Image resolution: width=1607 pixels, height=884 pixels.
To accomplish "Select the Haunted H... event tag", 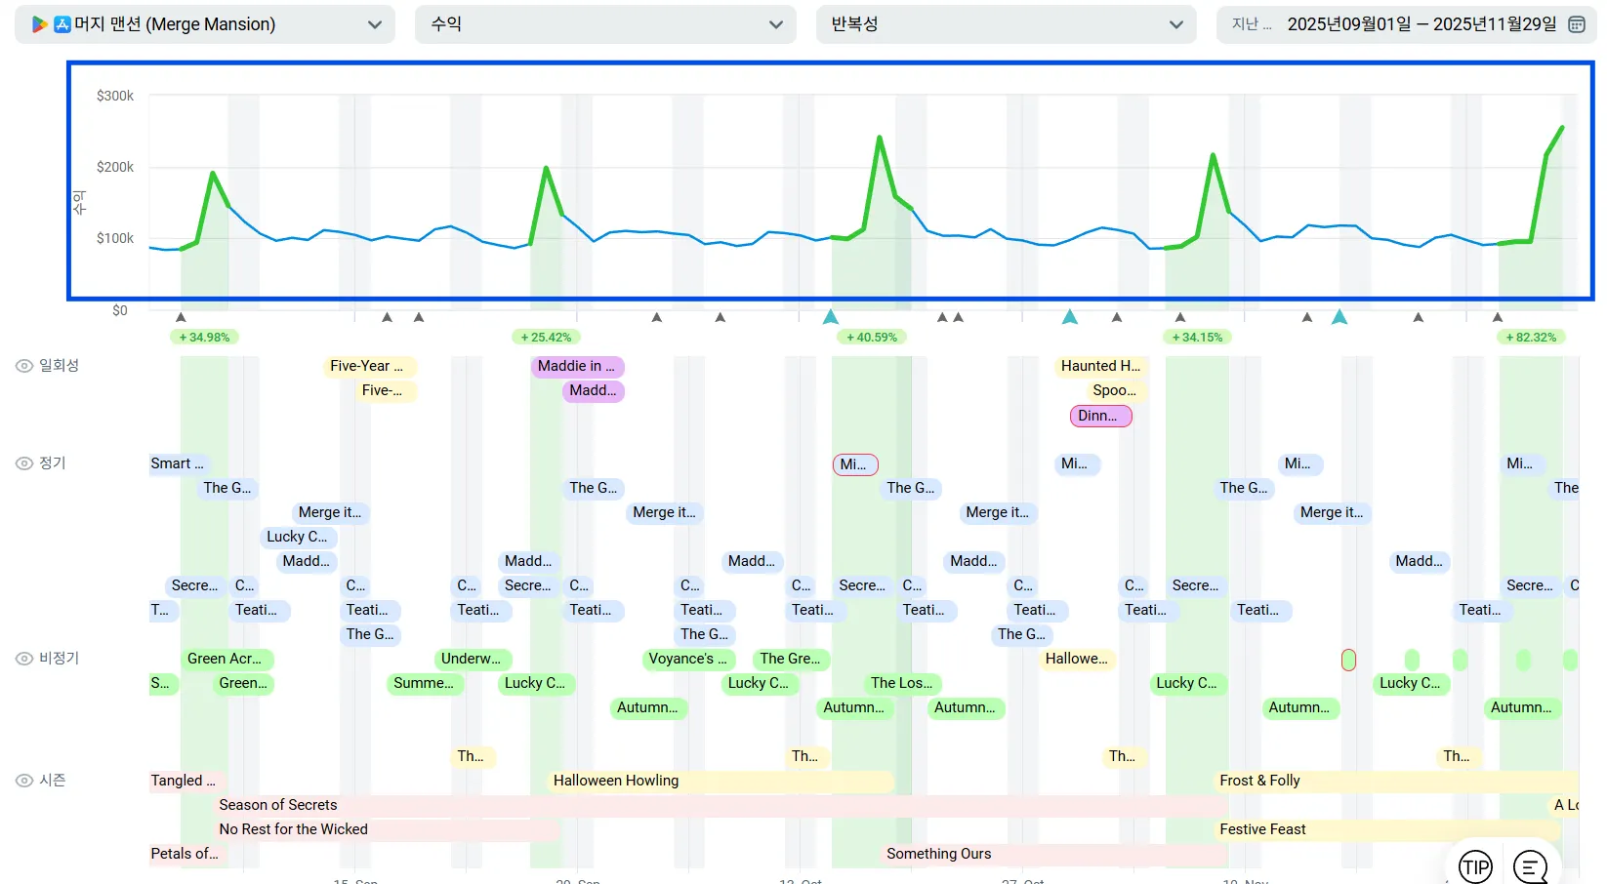I will pos(1101,367).
